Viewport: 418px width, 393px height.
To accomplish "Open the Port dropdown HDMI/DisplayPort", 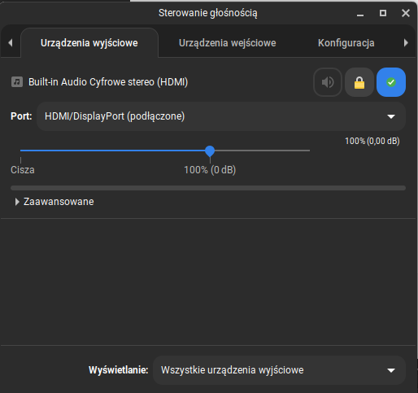I will [x=221, y=116].
